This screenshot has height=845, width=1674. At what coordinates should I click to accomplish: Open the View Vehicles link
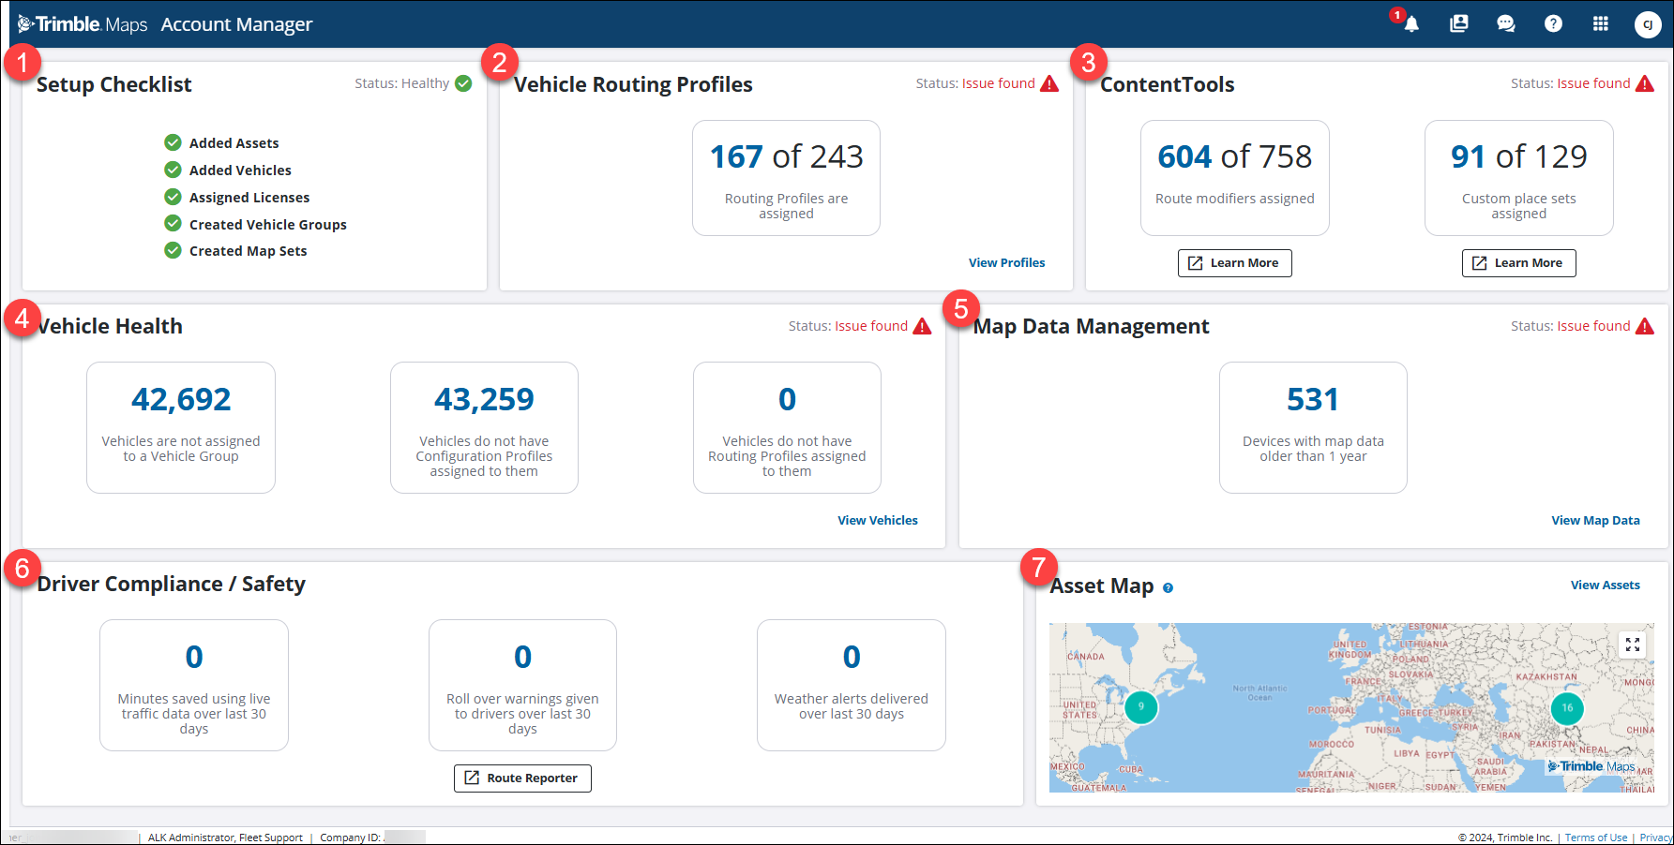coord(877,521)
